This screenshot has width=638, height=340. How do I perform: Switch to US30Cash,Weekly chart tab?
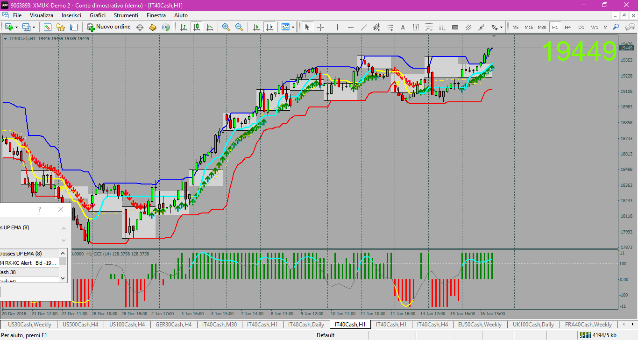(x=30, y=325)
